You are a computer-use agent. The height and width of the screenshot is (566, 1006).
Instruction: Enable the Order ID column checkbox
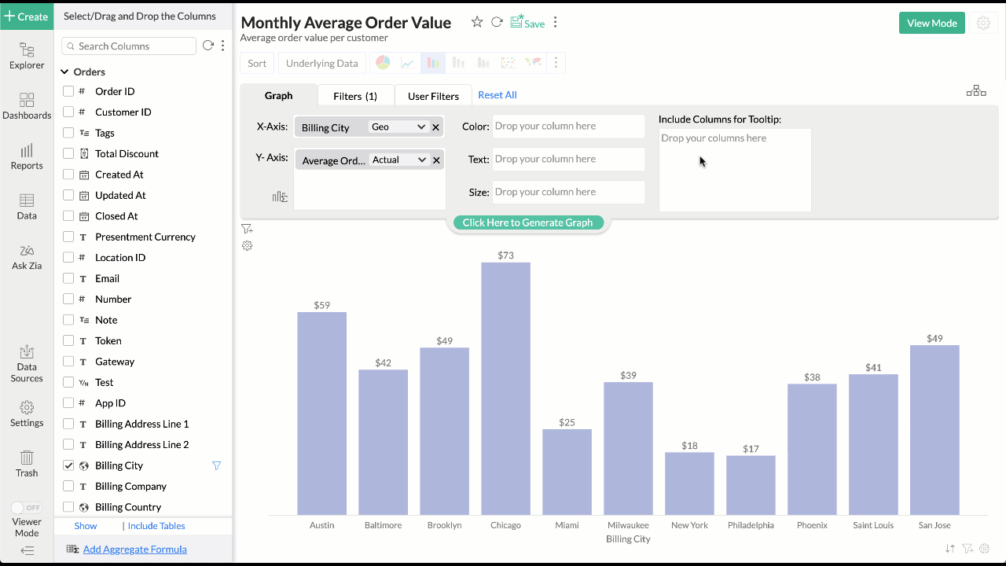[x=68, y=91]
